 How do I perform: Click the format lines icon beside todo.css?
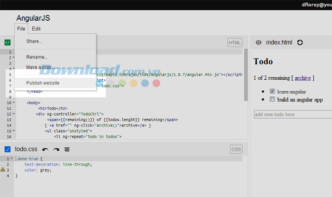click(x=67, y=150)
